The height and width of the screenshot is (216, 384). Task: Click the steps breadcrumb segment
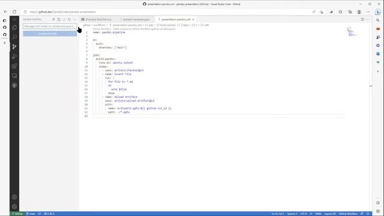click(x=184, y=25)
